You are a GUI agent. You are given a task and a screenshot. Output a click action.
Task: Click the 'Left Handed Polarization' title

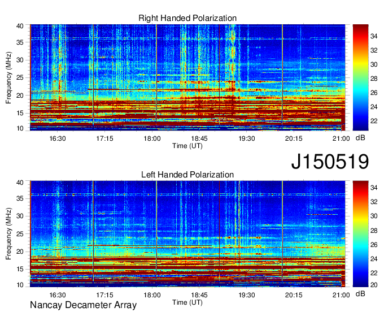187,175
